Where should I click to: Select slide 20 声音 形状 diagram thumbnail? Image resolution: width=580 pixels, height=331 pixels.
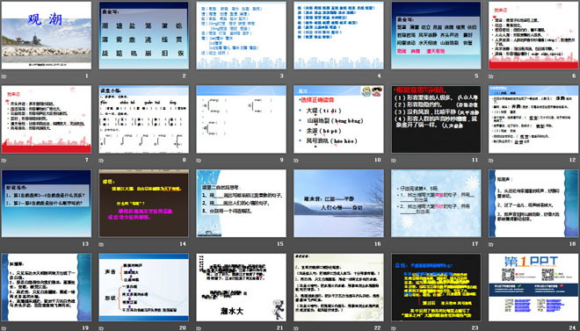[x=143, y=287]
